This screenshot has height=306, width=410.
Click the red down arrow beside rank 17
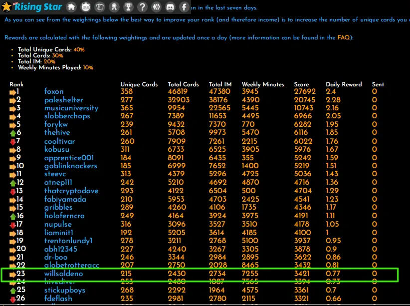click(13, 225)
